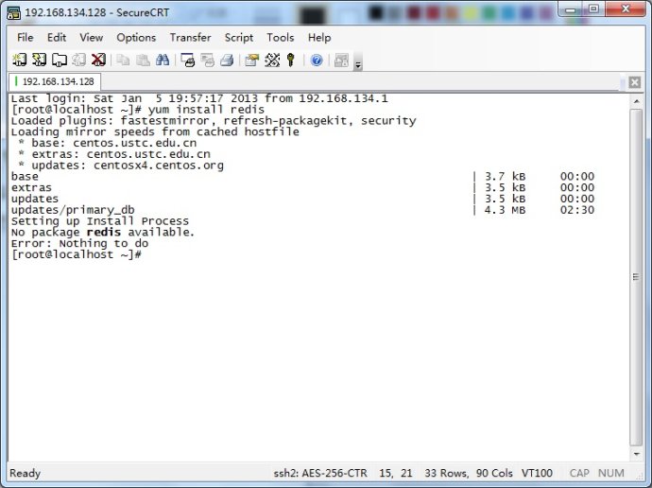The height and width of the screenshot is (488, 652).
Task: Click 'No package redis available.' line
Action: (103, 232)
